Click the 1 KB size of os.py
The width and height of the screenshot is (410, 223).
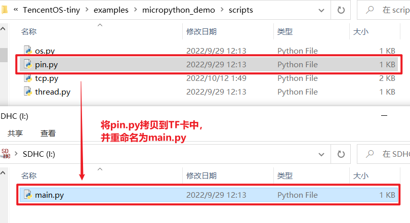pyautogui.click(x=387, y=51)
